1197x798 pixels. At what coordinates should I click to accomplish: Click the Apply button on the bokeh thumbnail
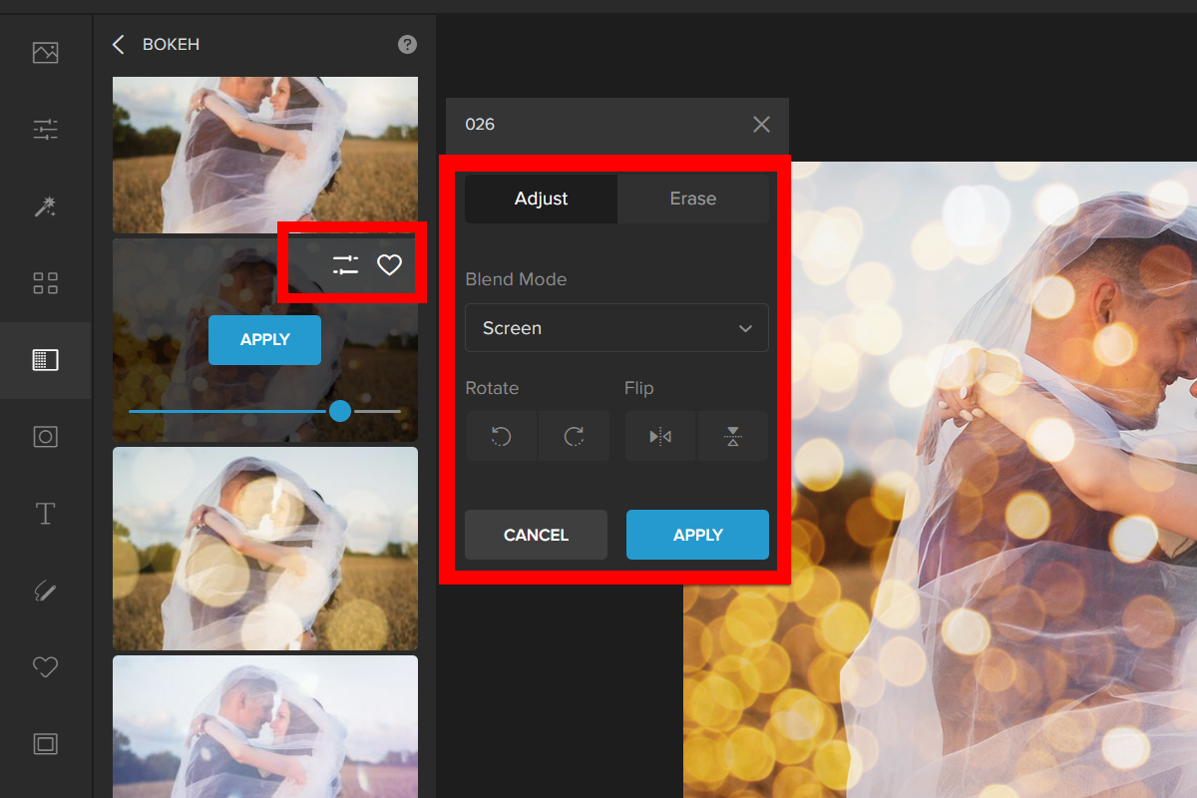pyautogui.click(x=264, y=340)
